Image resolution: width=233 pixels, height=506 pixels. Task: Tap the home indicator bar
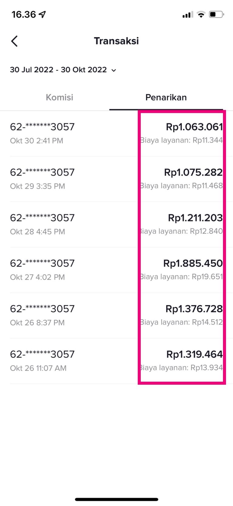116,499
